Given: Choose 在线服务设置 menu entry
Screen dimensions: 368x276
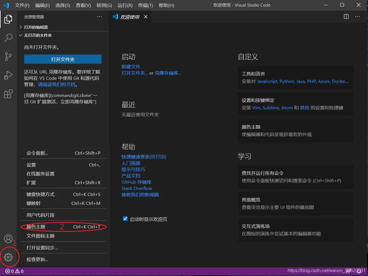Looking at the screenshot, I should tap(63, 174).
